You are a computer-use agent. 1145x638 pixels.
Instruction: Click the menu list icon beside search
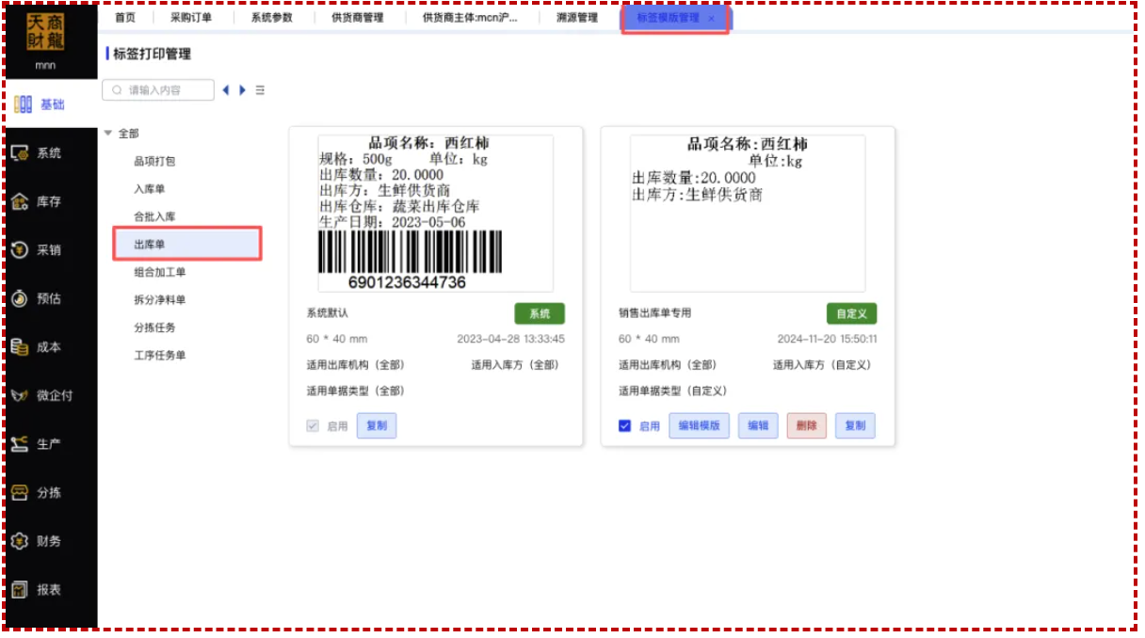point(260,90)
